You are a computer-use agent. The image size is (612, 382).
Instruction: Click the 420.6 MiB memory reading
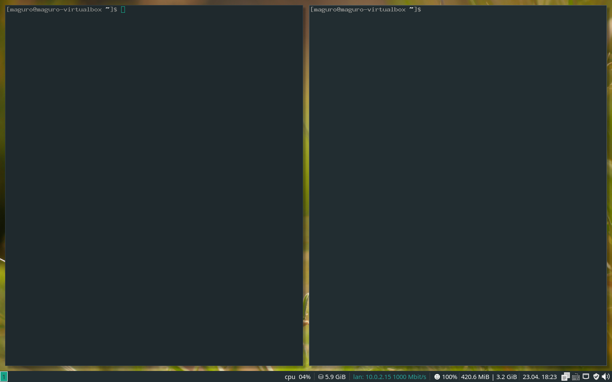tap(475, 377)
